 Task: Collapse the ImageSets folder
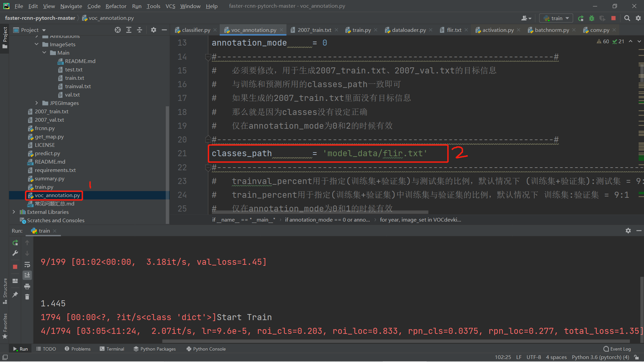point(37,44)
